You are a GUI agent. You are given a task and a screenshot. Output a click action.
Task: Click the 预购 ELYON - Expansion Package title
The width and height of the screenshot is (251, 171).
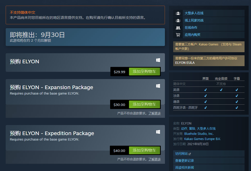(51, 87)
